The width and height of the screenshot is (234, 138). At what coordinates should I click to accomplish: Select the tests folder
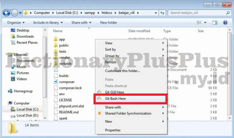(60, 52)
